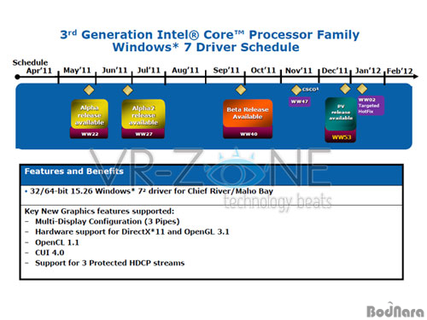Click the OpenCL 1.1 feature line
This screenshot has width=427, height=320.
click(x=57, y=242)
